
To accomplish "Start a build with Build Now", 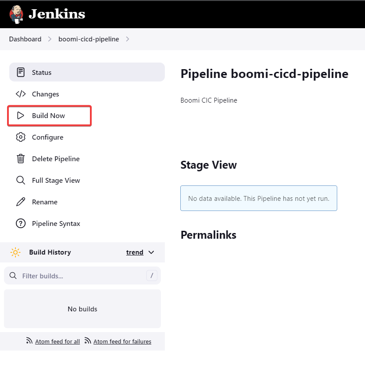I will point(49,116).
